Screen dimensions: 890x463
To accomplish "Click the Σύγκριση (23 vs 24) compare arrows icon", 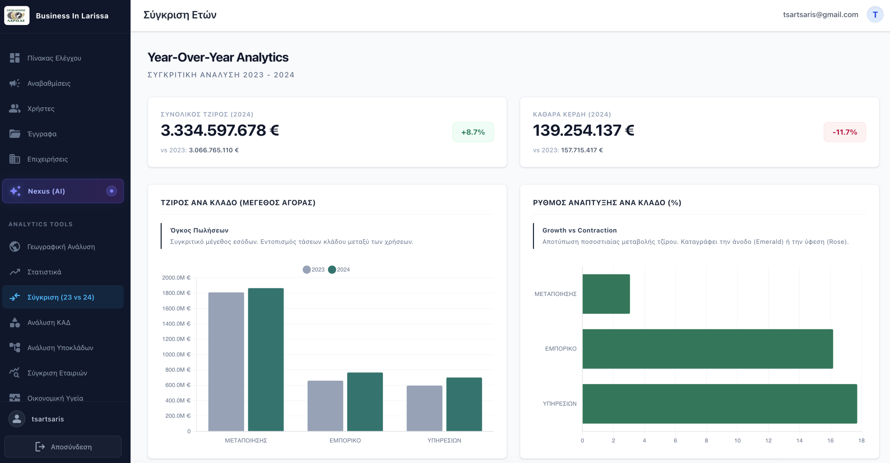I will [x=15, y=297].
